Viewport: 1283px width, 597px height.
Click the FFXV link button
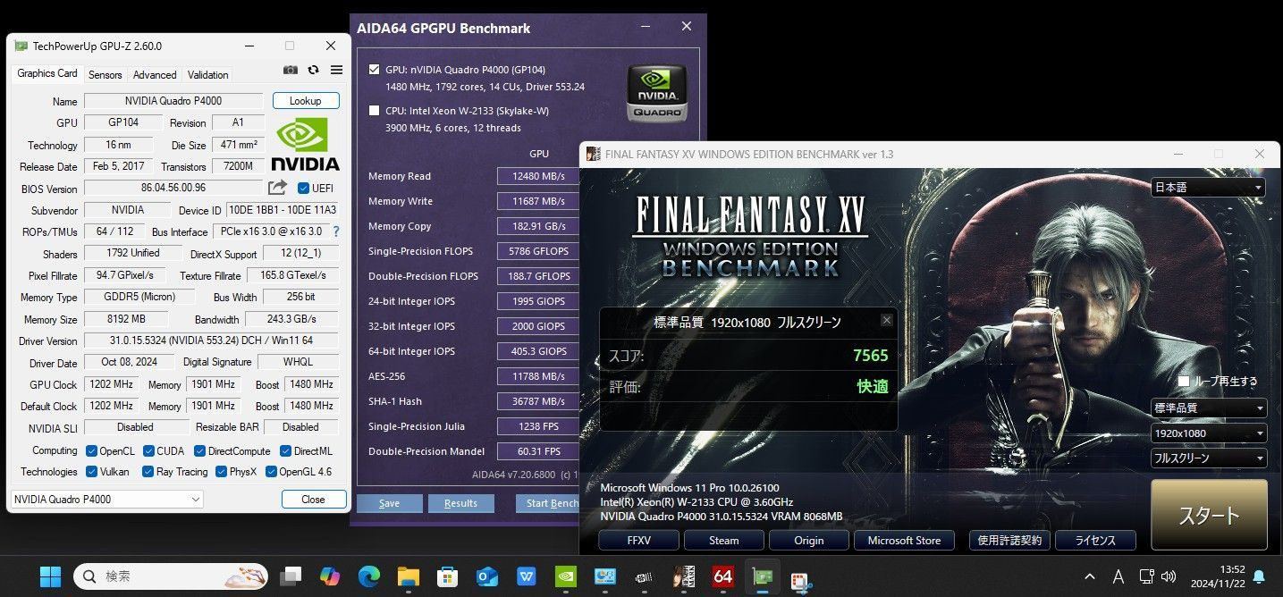pyautogui.click(x=639, y=540)
